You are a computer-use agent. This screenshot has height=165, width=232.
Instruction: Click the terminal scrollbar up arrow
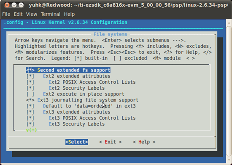pyautogui.click(x=229, y=23)
